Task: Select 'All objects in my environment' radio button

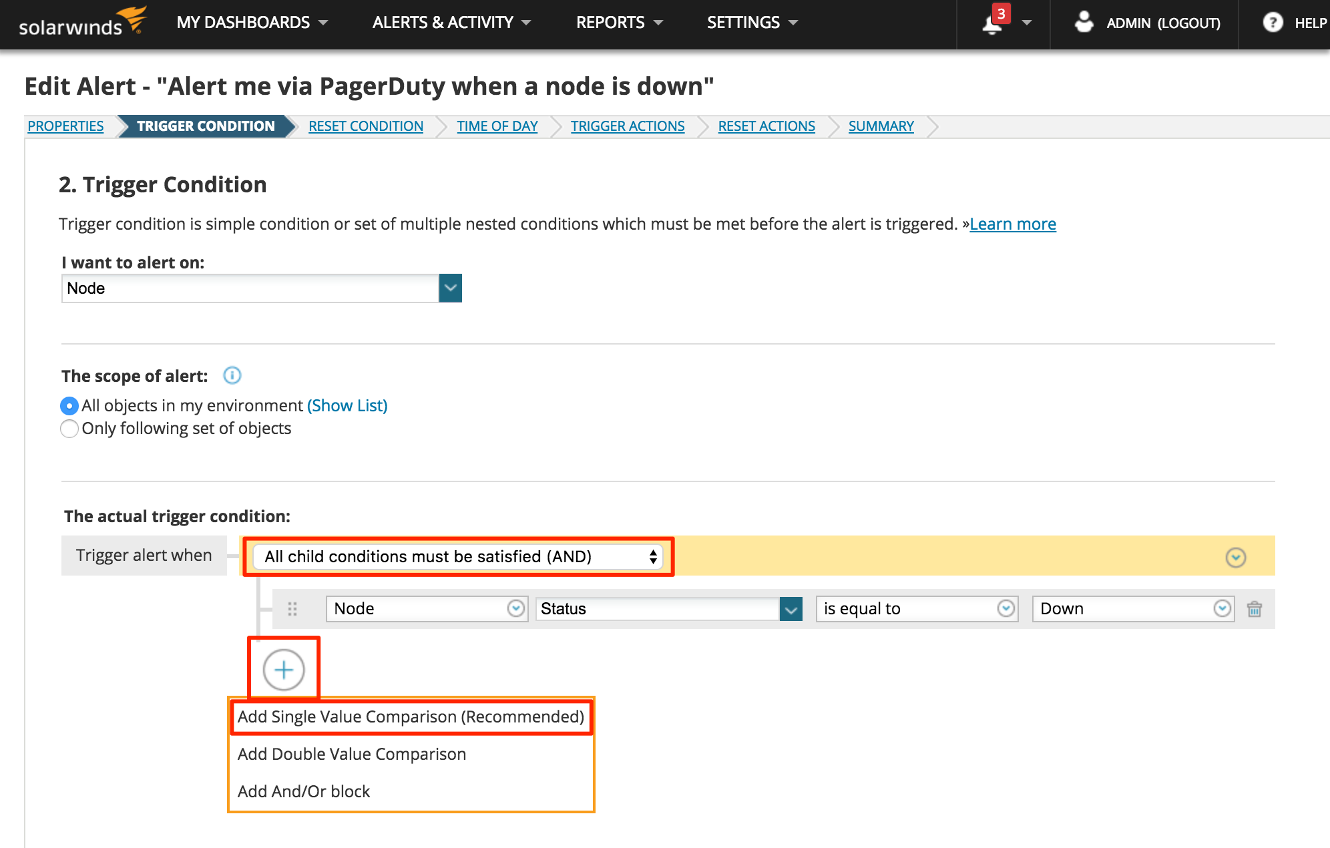Action: 69,405
